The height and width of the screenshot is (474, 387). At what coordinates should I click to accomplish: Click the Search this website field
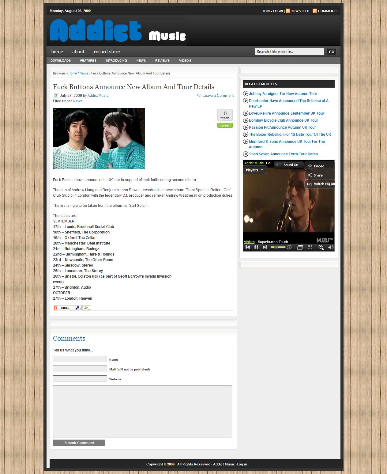point(289,51)
